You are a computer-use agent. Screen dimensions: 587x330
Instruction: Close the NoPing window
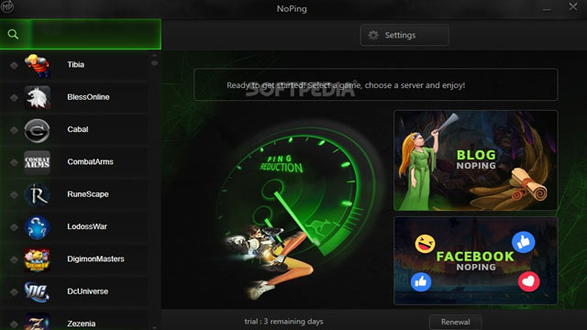pos(572,6)
